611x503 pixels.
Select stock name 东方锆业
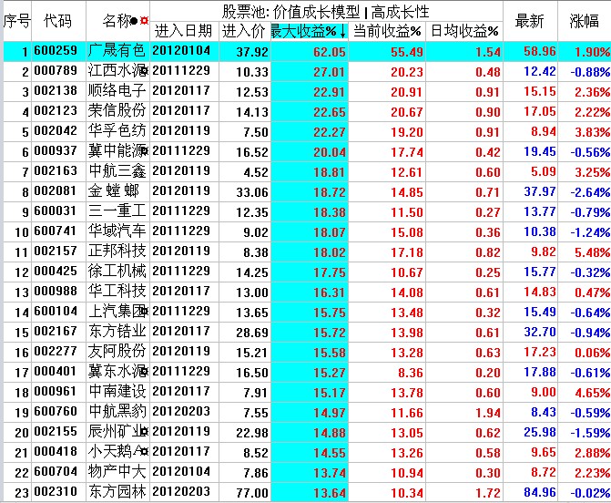[x=117, y=332]
